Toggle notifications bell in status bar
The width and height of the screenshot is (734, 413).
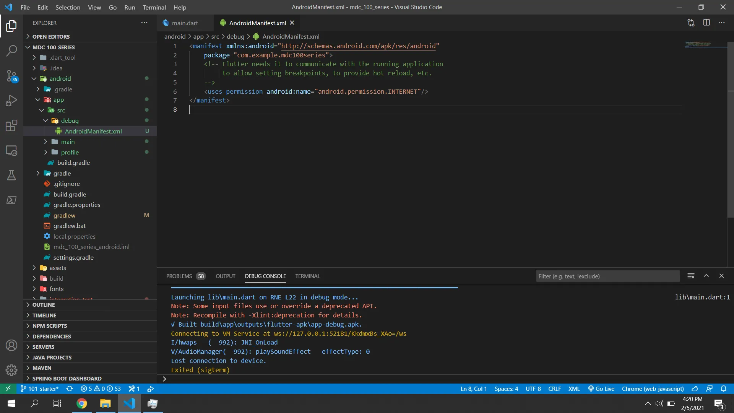pyautogui.click(x=723, y=389)
